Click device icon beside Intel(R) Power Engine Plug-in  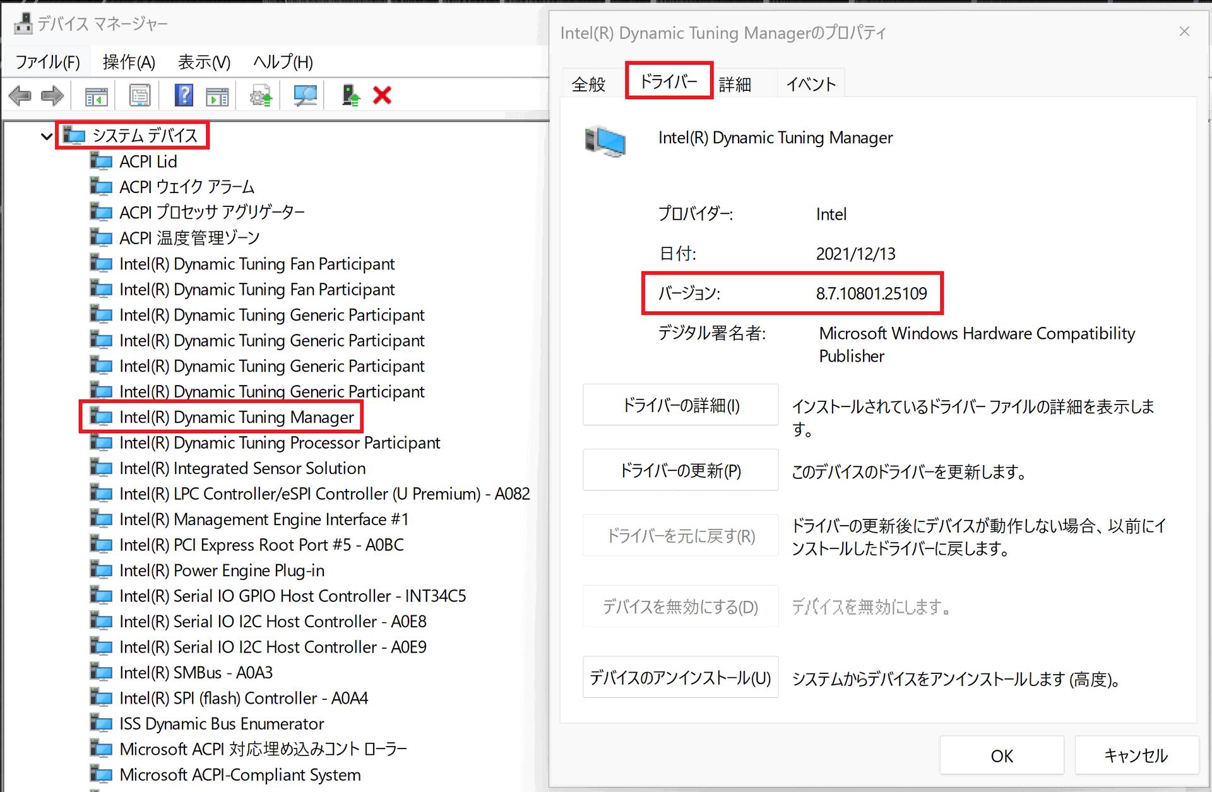pos(101,570)
